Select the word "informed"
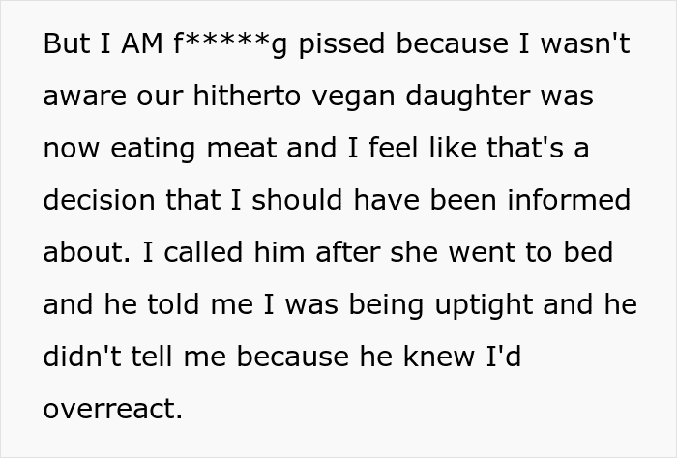The height and width of the screenshot is (458, 677). click(569, 200)
